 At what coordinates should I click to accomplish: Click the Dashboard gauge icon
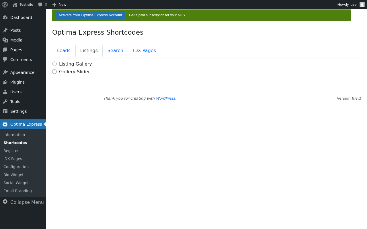[5, 17]
